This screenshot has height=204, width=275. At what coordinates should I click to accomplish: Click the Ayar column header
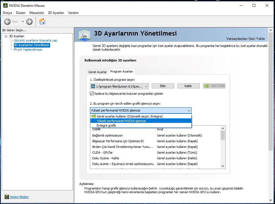pos(160,129)
